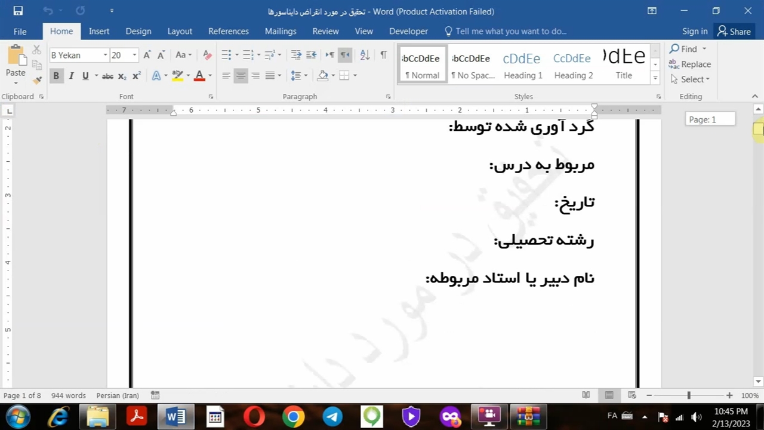Screen dimensions: 764x430
Task: Apply subscript formatting
Action: [x=122, y=76]
